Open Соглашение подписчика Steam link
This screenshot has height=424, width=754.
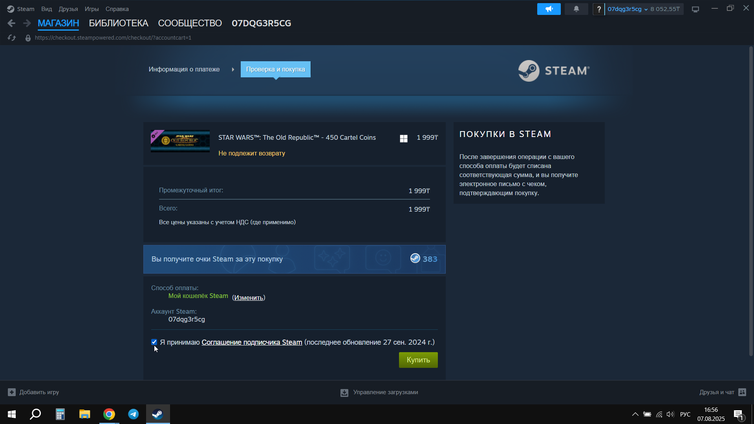[x=252, y=342]
